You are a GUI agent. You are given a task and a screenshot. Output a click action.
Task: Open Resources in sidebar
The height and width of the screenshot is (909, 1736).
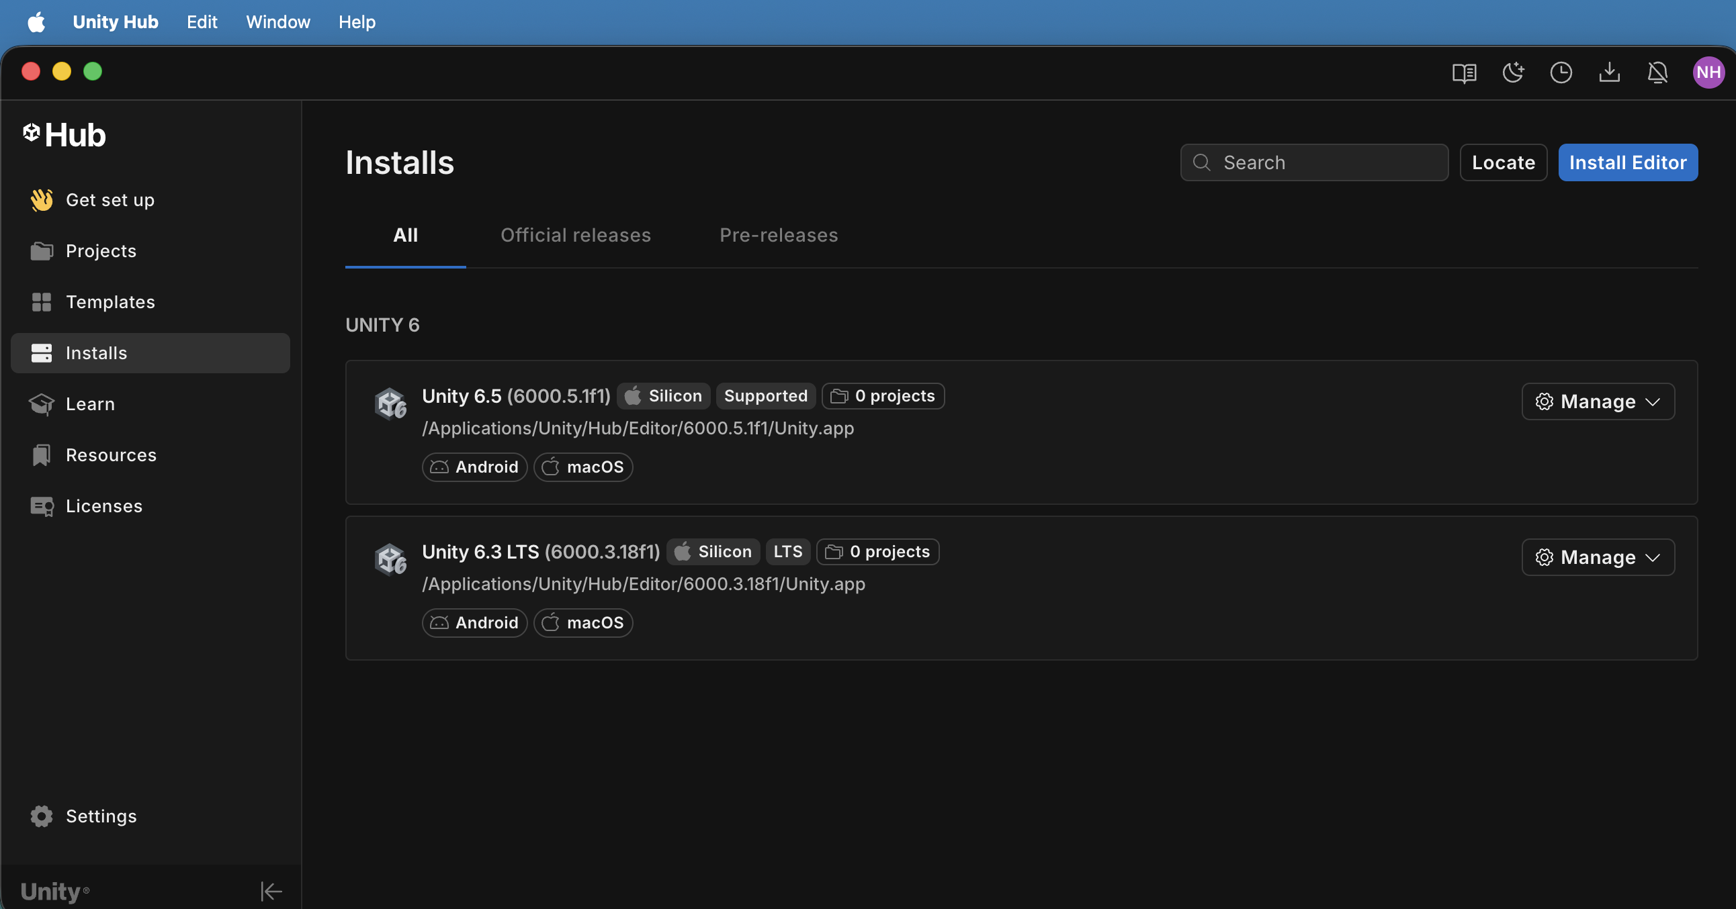150,455
